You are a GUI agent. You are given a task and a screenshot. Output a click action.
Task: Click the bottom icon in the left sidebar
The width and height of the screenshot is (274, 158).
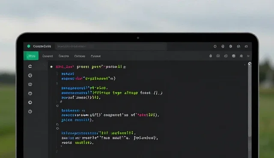point(30,112)
